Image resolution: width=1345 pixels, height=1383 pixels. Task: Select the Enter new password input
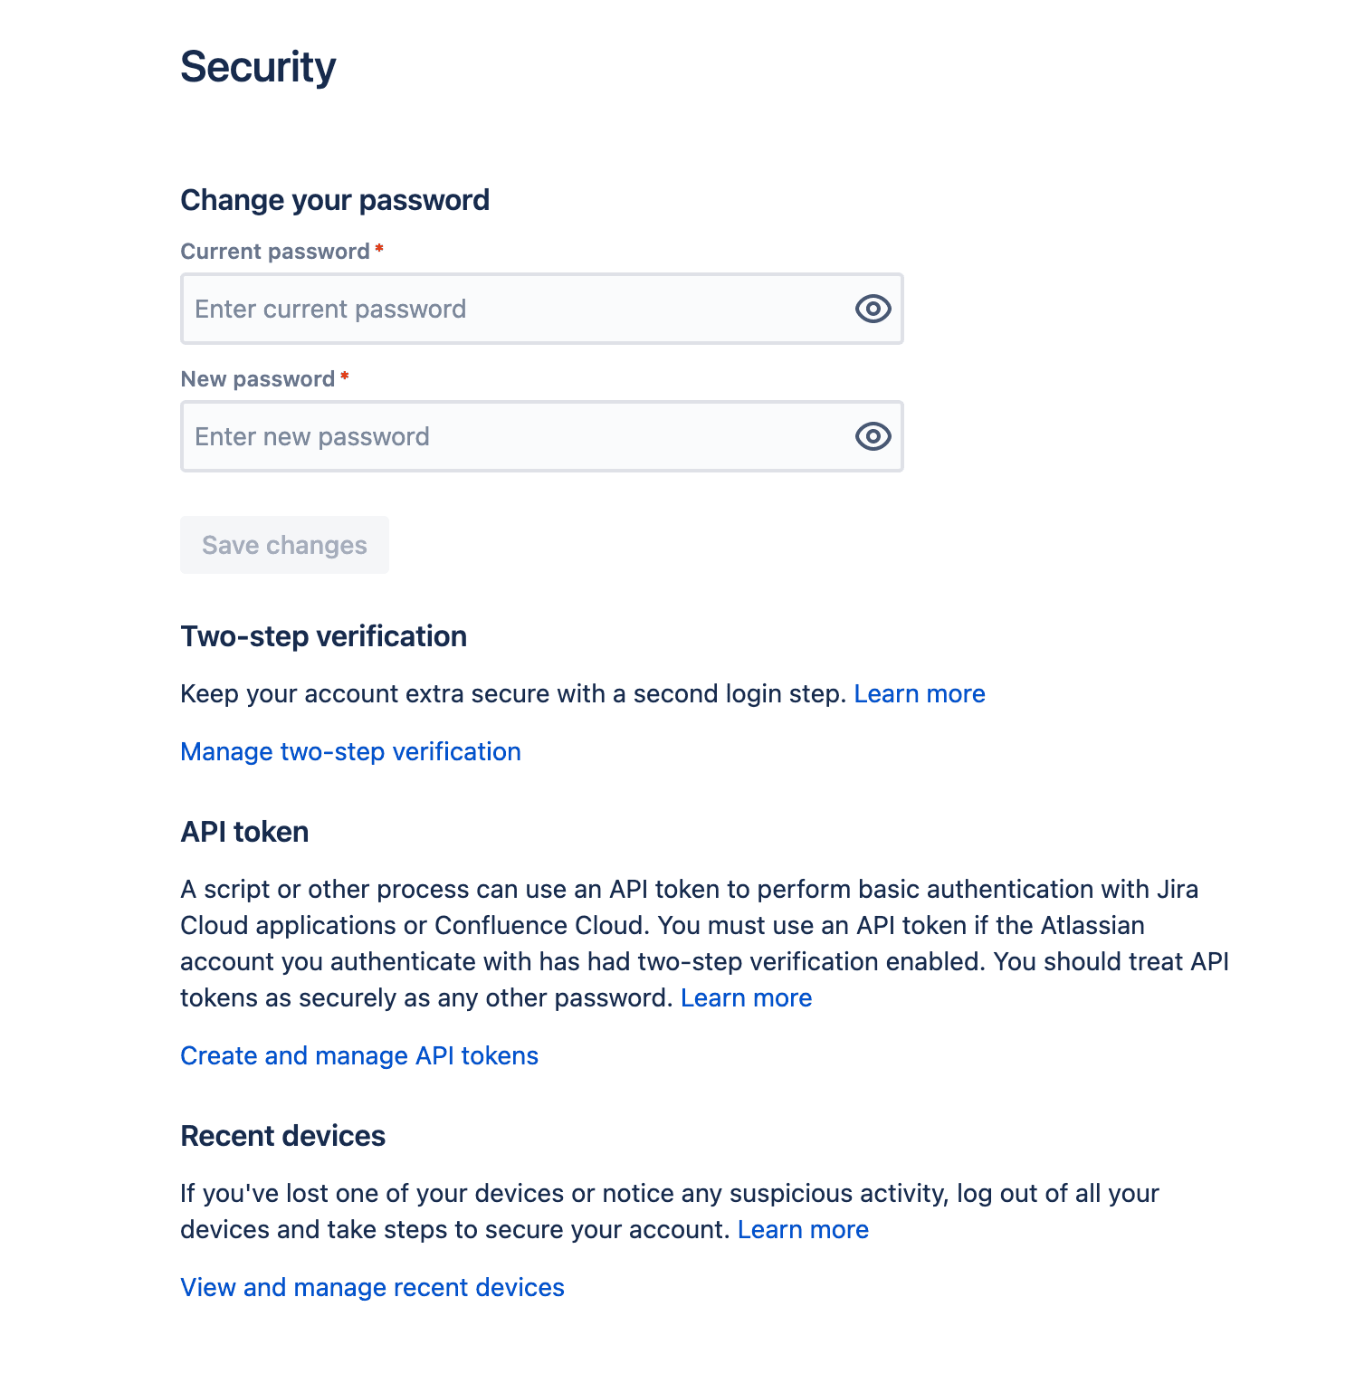(542, 436)
